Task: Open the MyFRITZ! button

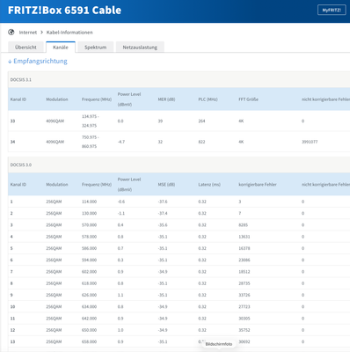Action: pos(332,10)
